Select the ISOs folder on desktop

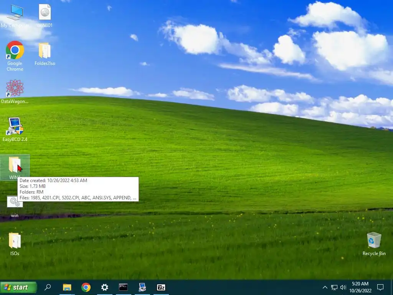[x=15, y=244]
